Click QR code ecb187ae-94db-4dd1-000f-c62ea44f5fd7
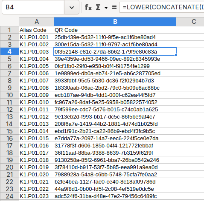The image size is (204, 201). pyautogui.click(x=115, y=95)
